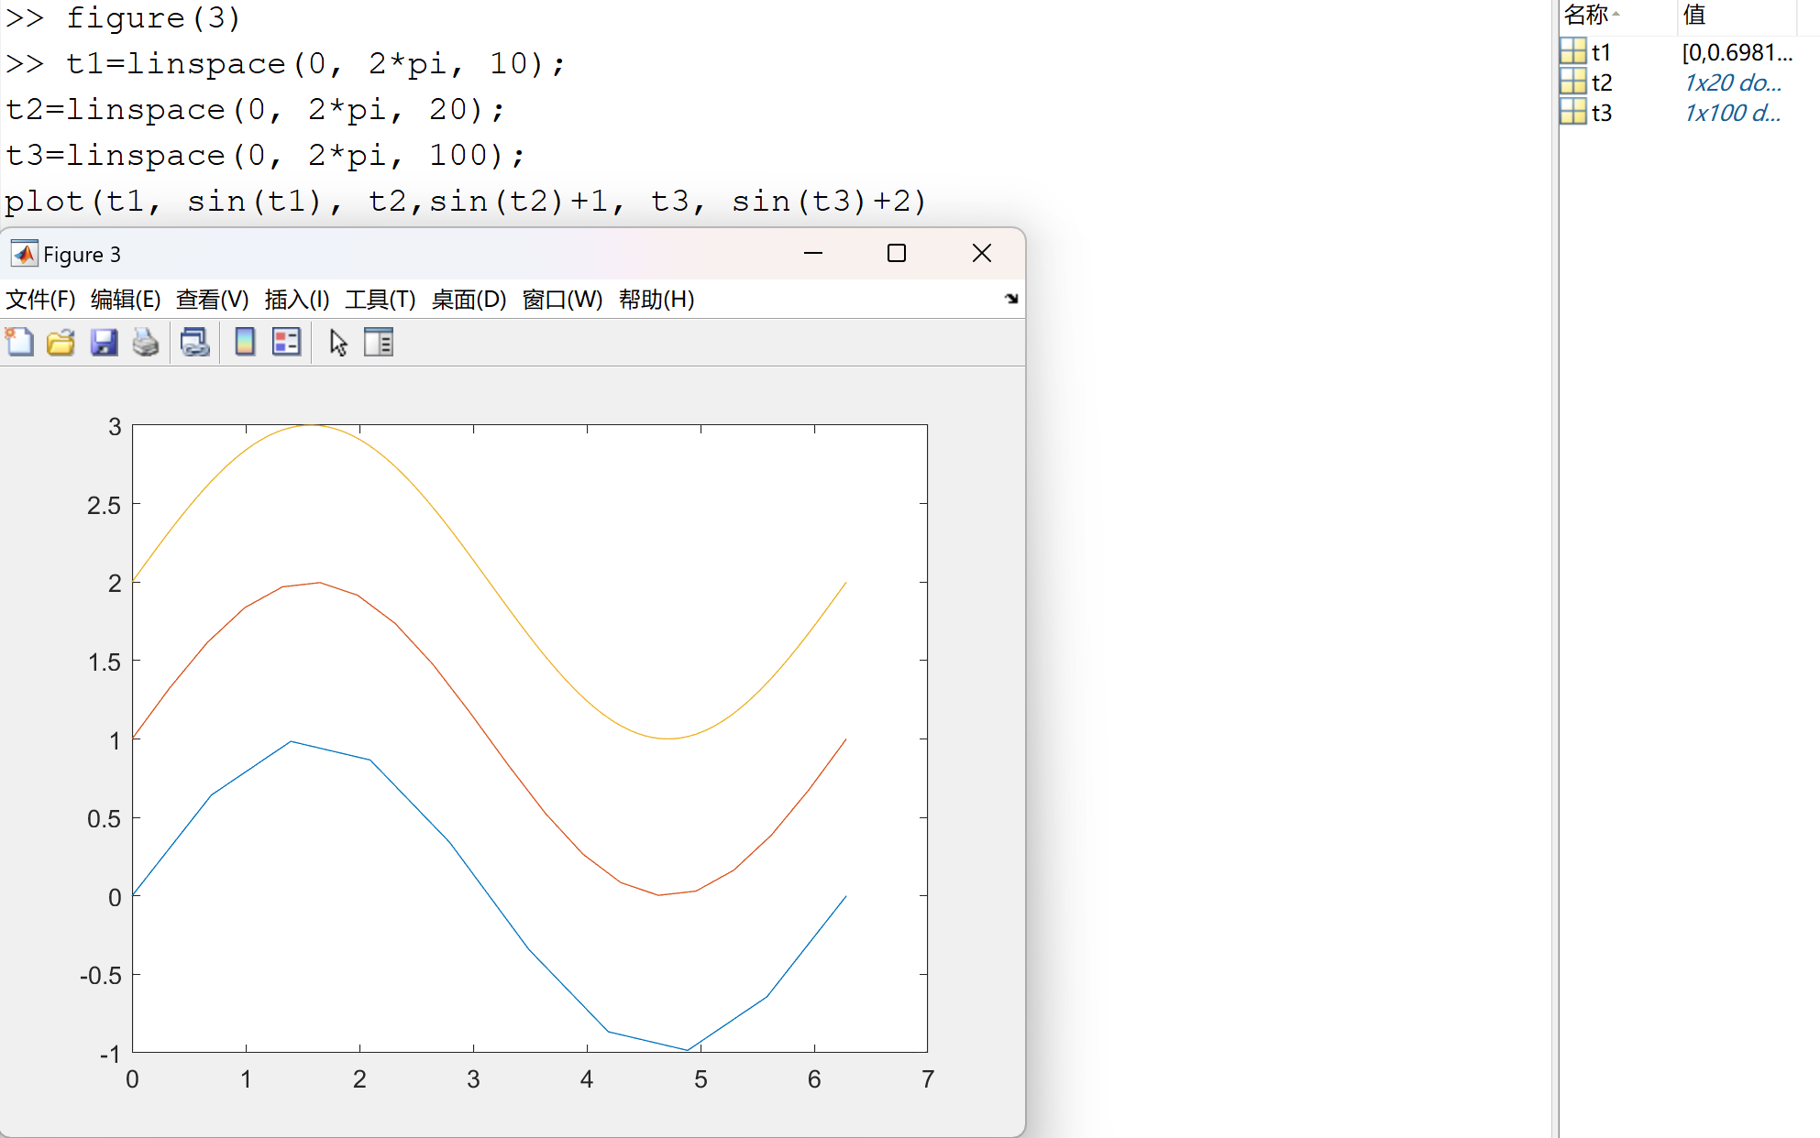The height and width of the screenshot is (1138, 1820).
Task: Save the figure with floppy icon
Action: 104,343
